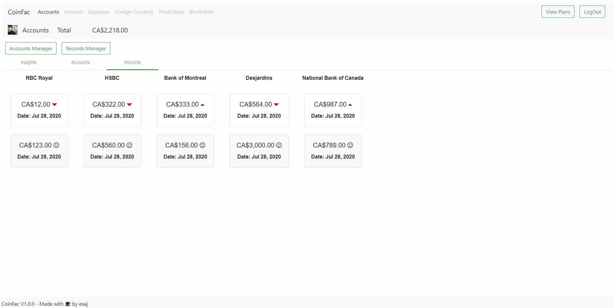Switch to the Accounts tab below managers
This screenshot has width=614, height=308.
pos(81,62)
